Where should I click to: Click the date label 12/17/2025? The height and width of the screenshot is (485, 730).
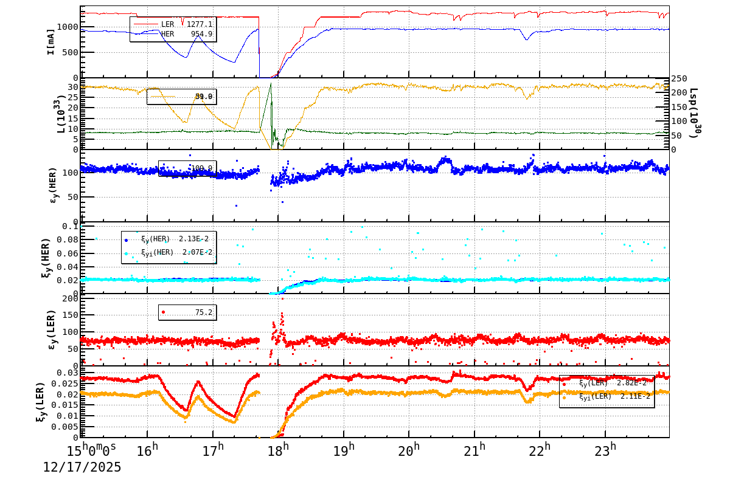pyautogui.click(x=81, y=468)
